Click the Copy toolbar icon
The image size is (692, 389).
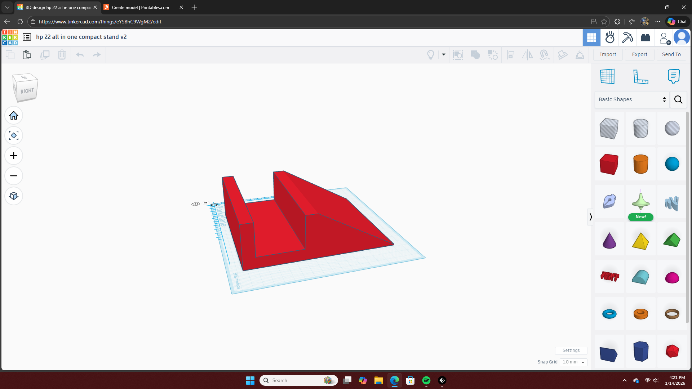click(10, 55)
